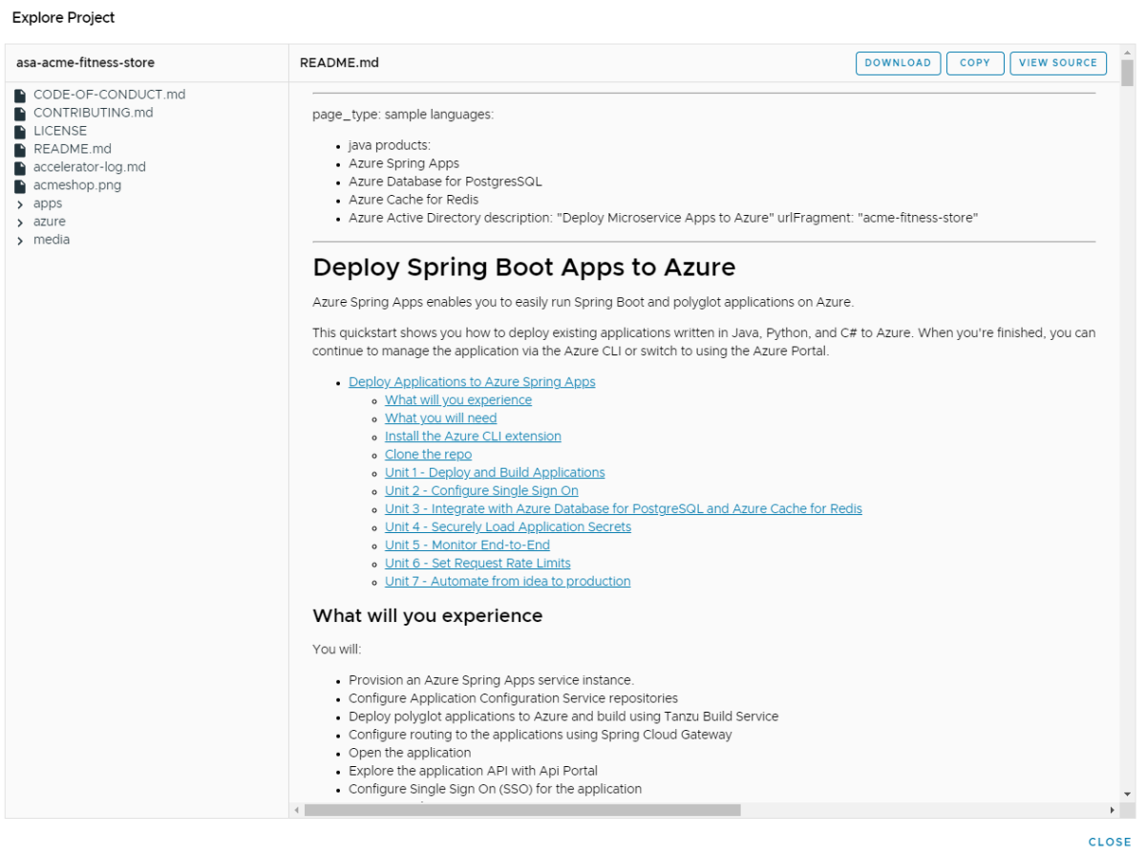This screenshot has width=1146, height=855.
Task: Click the vertical scrollbar down arrow
Action: click(1127, 794)
